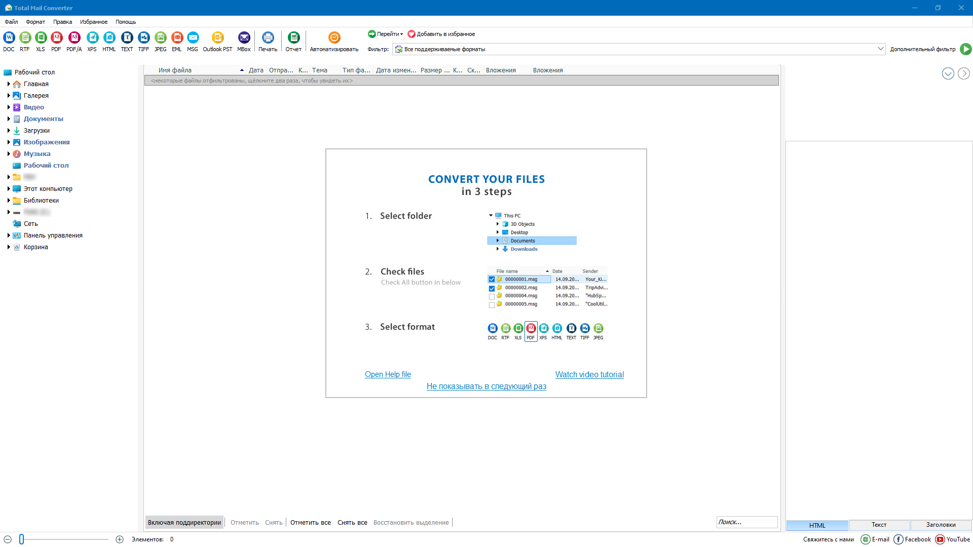The height and width of the screenshot is (547, 973).
Task: Select the Outlook PST export icon
Action: click(217, 38)
